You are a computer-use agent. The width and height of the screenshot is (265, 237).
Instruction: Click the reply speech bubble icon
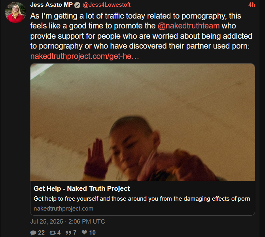coord(33,233)
